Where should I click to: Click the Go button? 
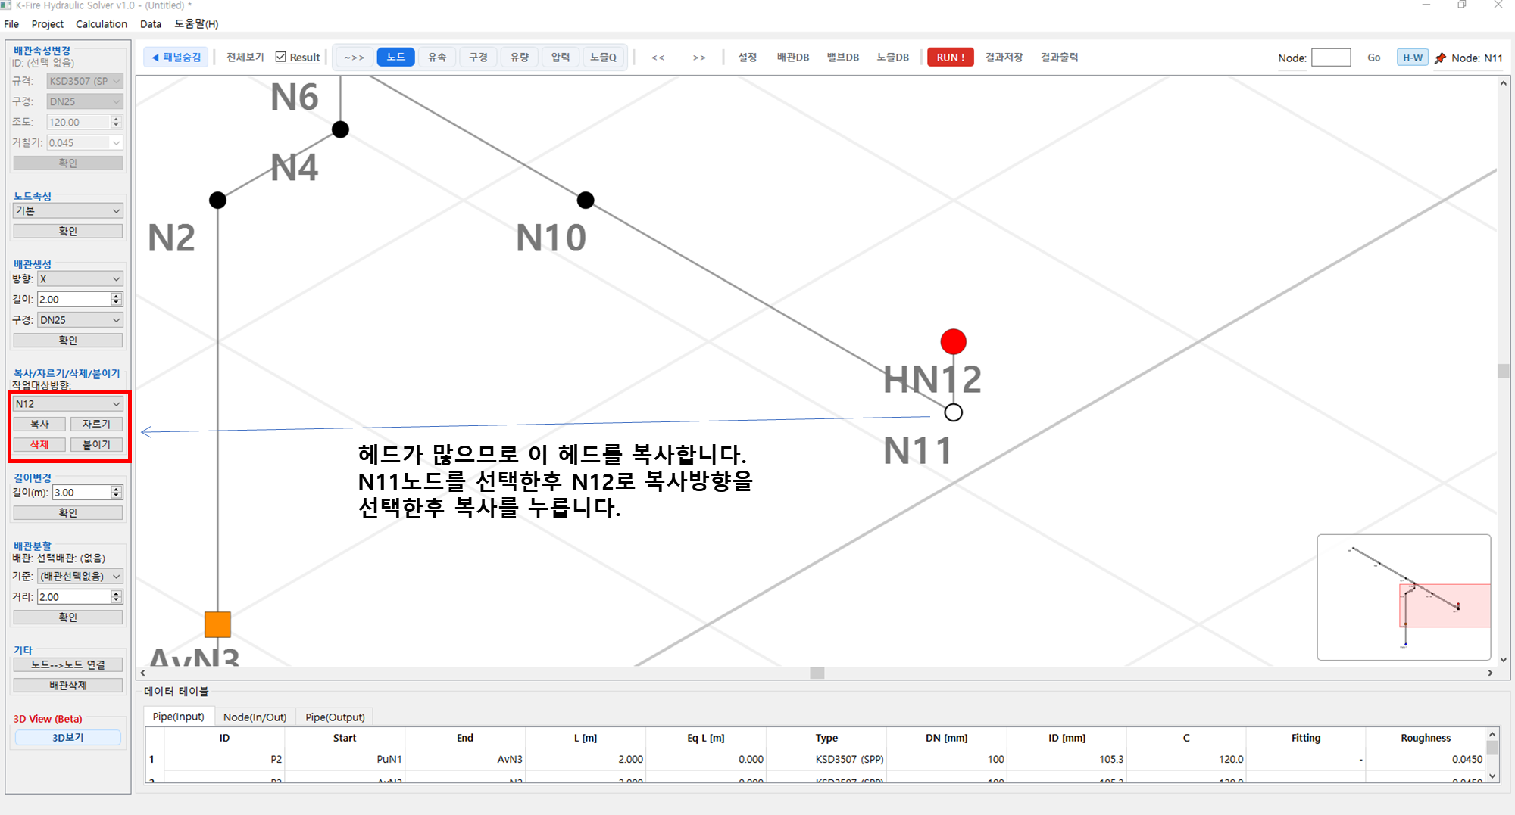point(1373,58)
